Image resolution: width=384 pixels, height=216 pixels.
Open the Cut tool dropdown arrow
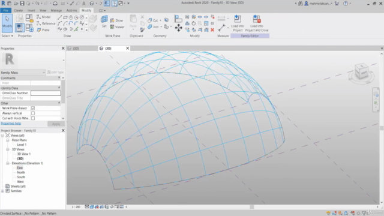click(160, 20)
